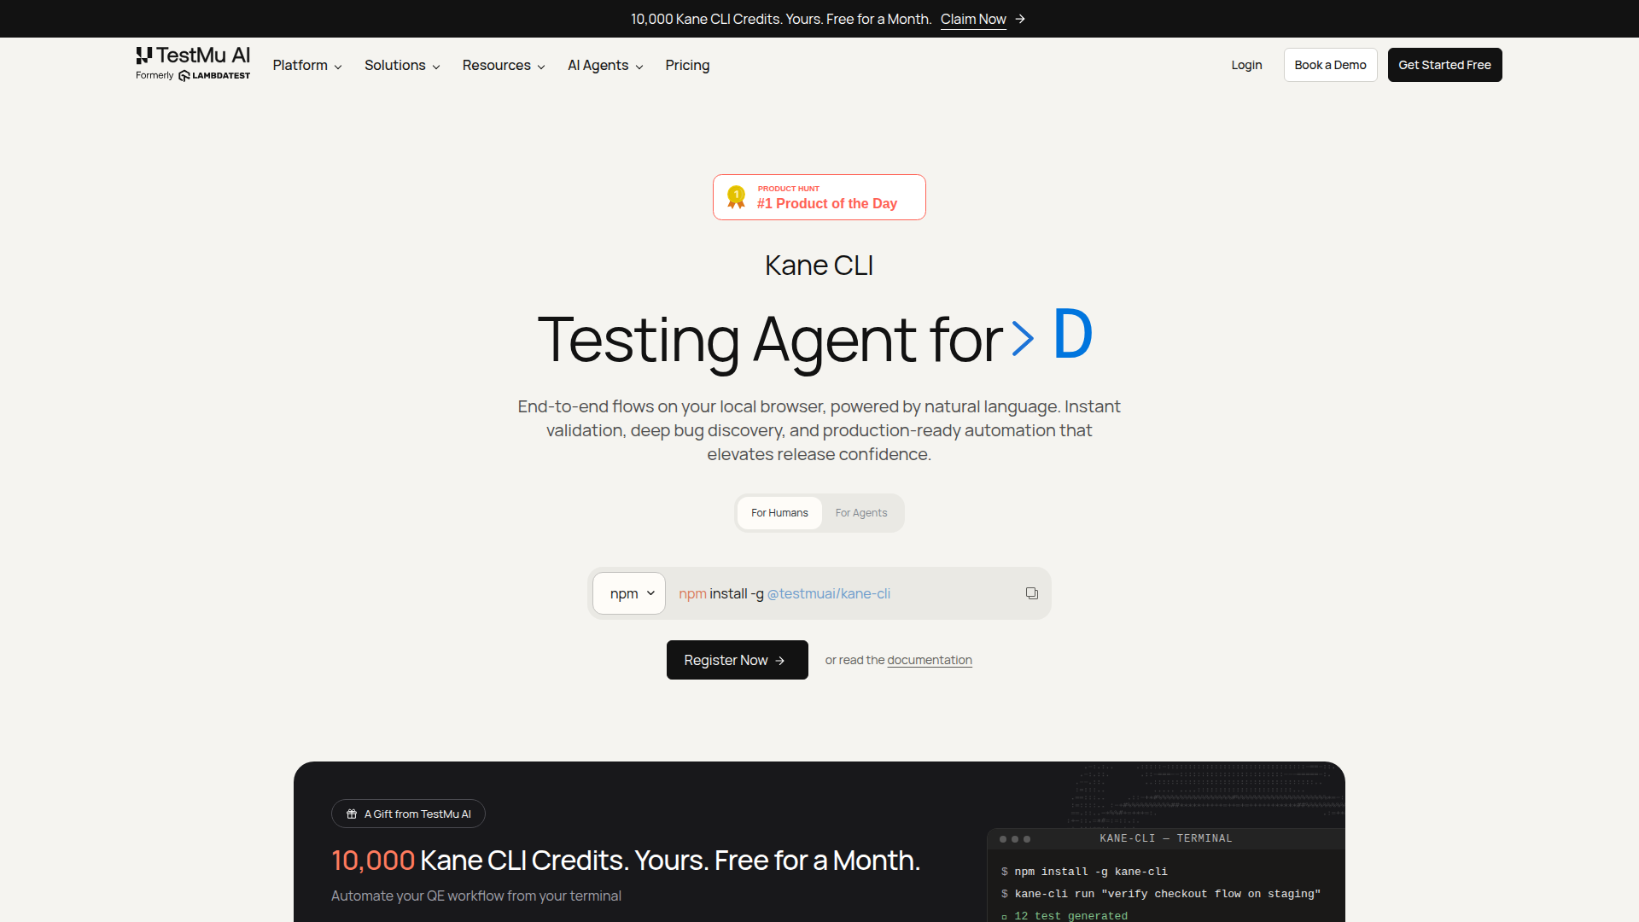Screen dimensions: 1639x922
Task: Click Claim Now in top banner
Action: point(973,19)
